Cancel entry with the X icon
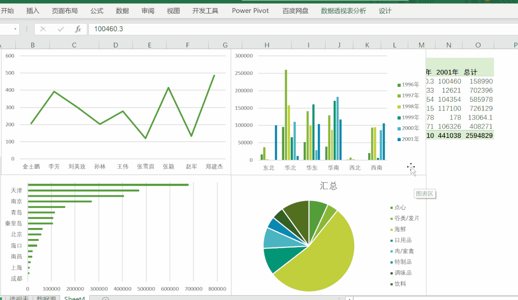 (x=43, y=29)
